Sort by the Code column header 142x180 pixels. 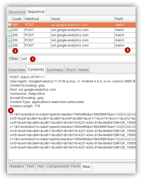click(18, 19)
